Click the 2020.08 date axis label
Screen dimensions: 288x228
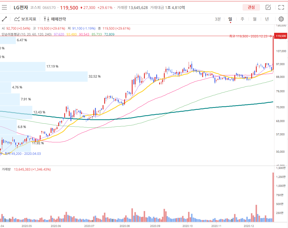pyautogui.click(x=125, y=226)
